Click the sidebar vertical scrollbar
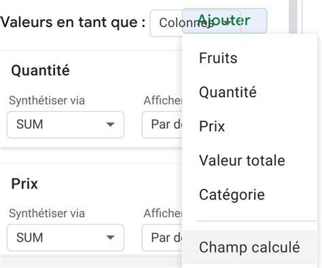 293,17
